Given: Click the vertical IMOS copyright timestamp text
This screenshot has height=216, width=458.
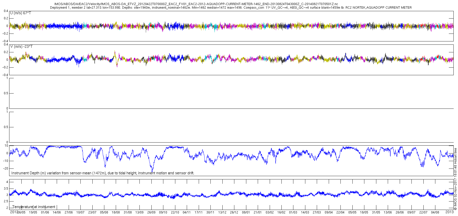Looking at the screenshot, I should click(x=455, y=179).
